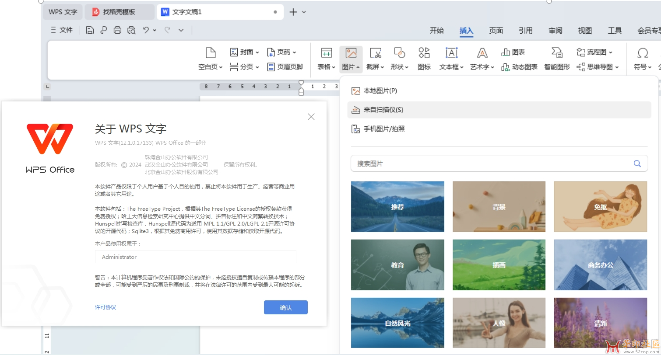This screenshot has width=661, height=355.
Task: Click the 图片 picture icon in ribbon
Action: pos(351,53)
